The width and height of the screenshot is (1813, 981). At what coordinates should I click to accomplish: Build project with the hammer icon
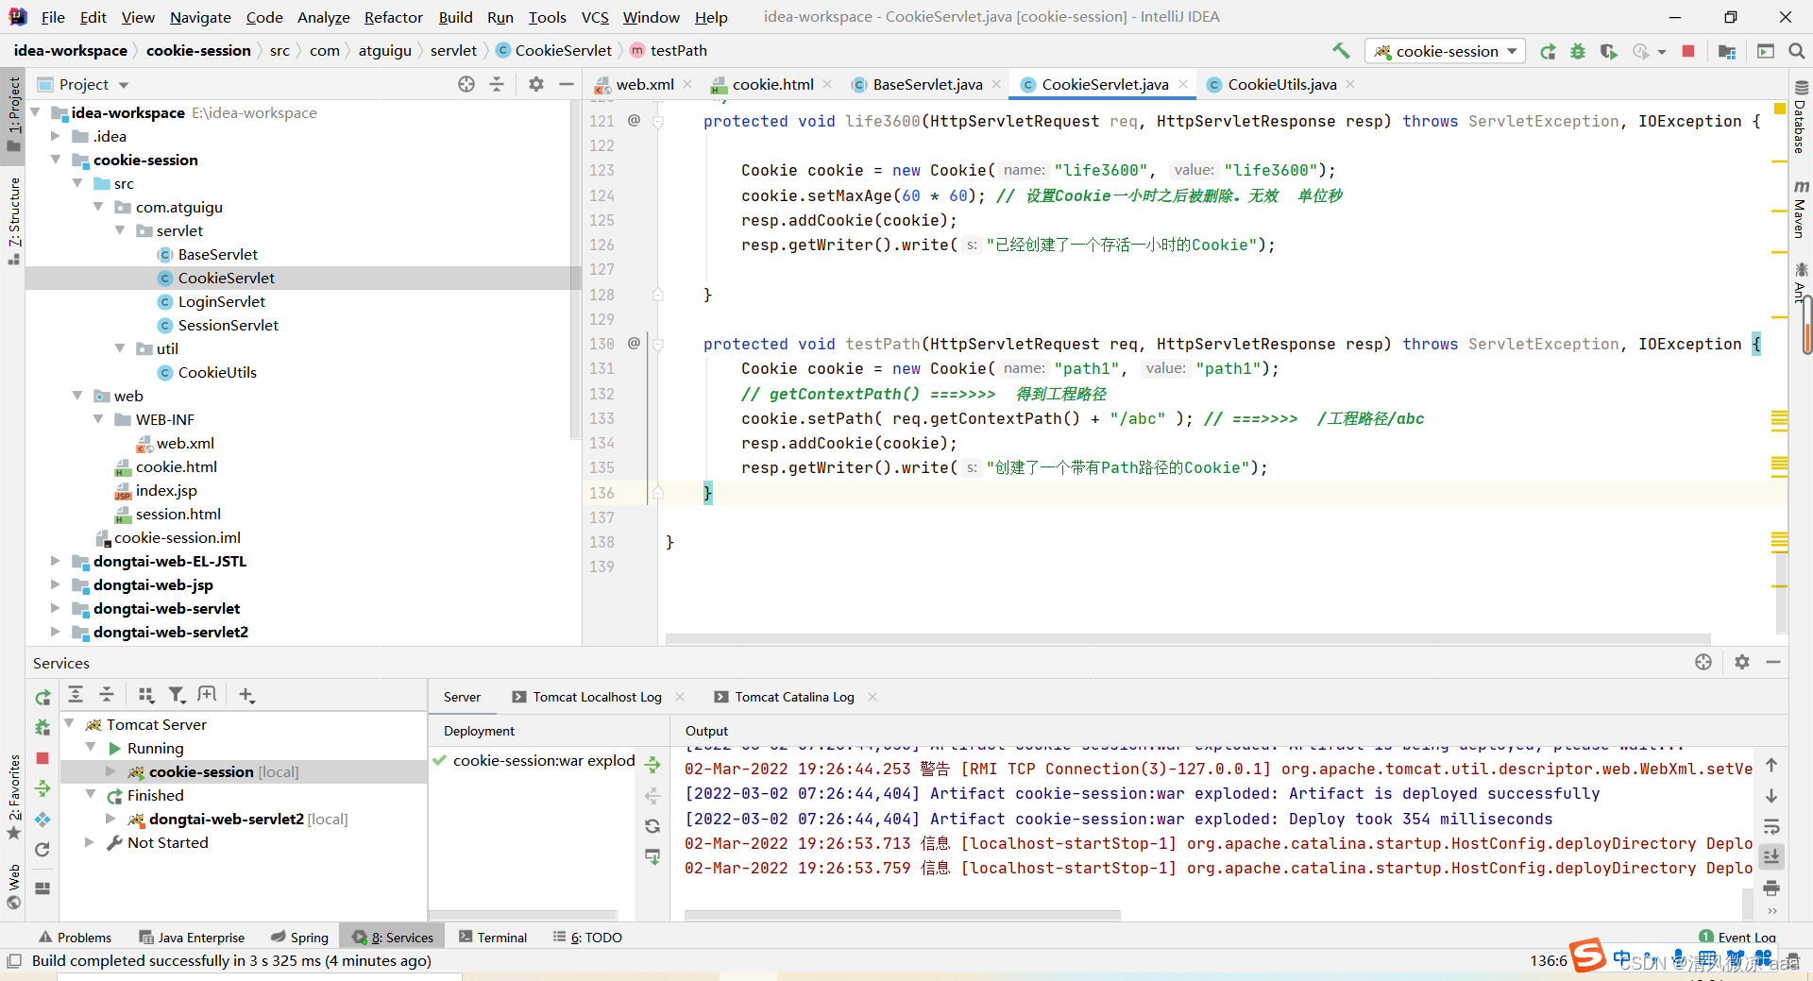click(x=1341, y=51)
